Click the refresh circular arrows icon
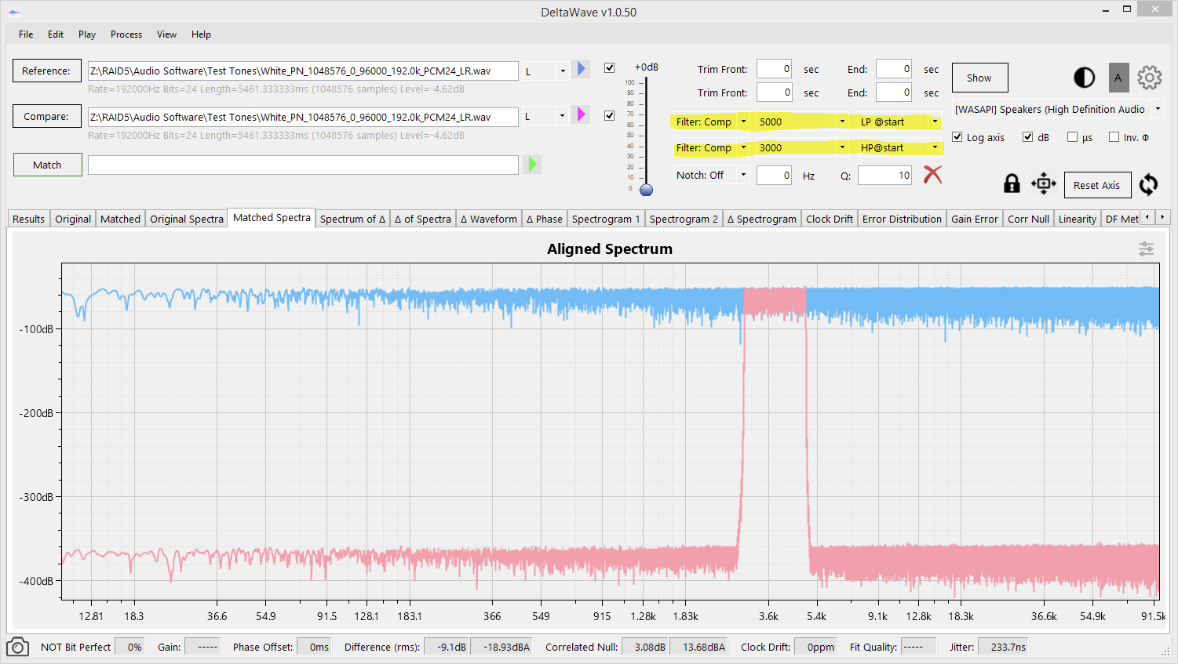The height and width of the screenshot is (664, 1178). pos(1148,185)
